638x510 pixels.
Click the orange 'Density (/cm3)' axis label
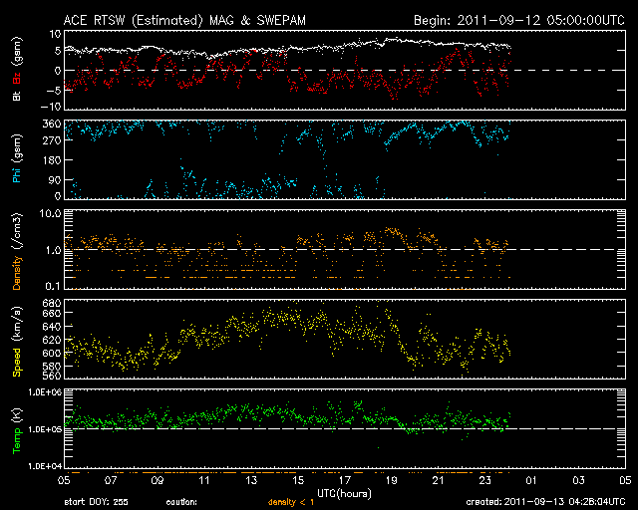coord(17,251)
